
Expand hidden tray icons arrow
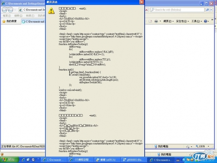pos(184,160)
